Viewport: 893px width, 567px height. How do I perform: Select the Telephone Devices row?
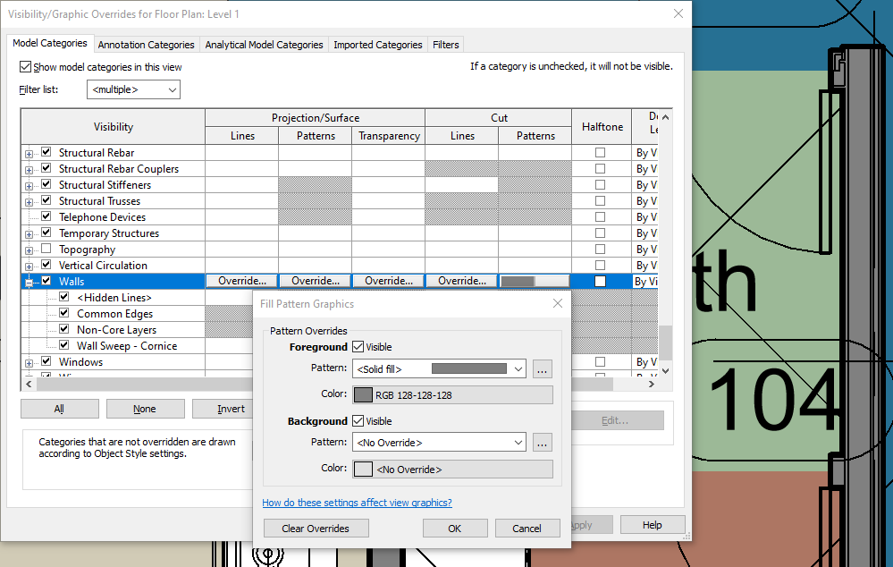pos(103,217)
